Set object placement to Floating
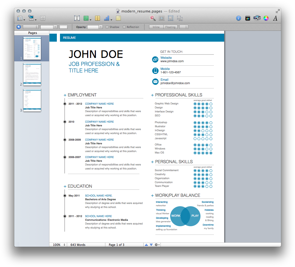The height and width of the screenshot is (267, 295). pyautogui.click(x=170, y=27)
